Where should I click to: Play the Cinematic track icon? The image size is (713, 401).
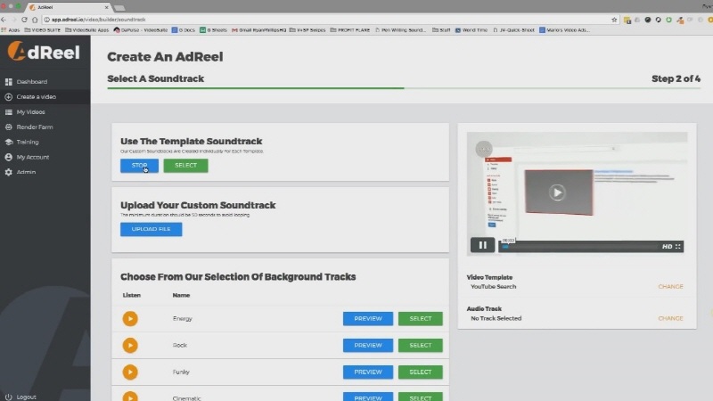tap(130, 397)
